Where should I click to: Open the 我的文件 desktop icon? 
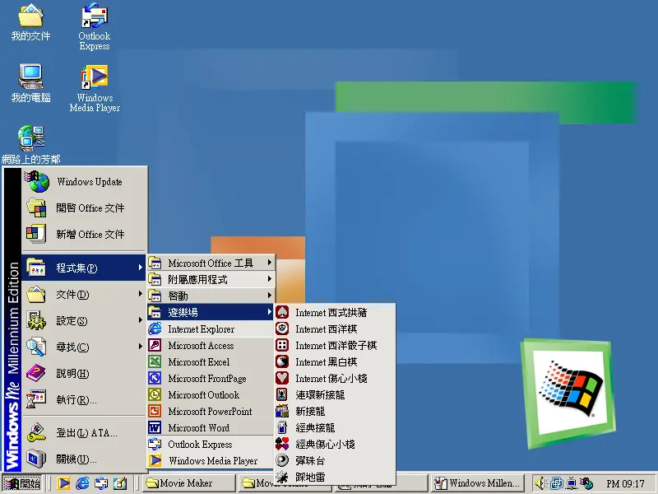point(30,22)
